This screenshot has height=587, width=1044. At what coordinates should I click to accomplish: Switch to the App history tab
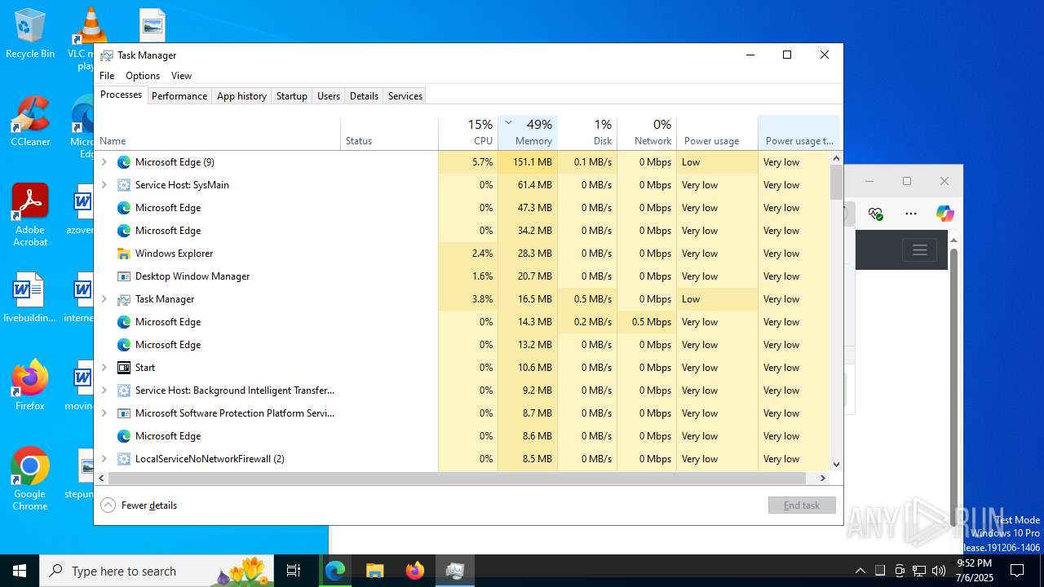click(241, 96)
